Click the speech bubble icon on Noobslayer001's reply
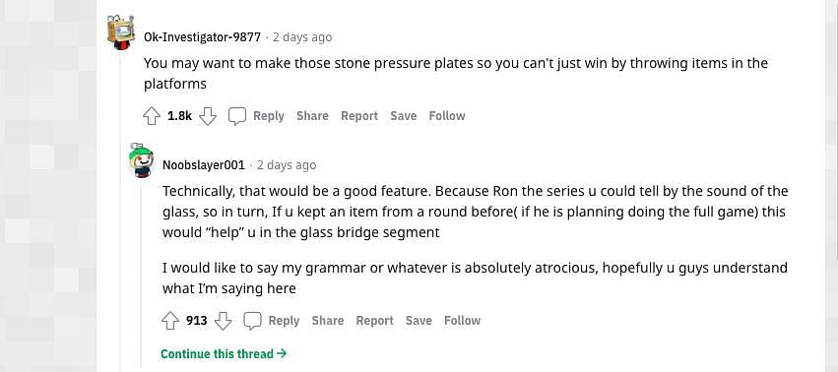 click(x=252, y=321)
